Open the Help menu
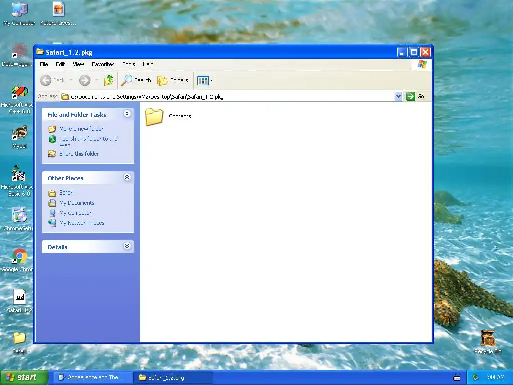This screenshot has width=513, height=385. click(148, 64)
